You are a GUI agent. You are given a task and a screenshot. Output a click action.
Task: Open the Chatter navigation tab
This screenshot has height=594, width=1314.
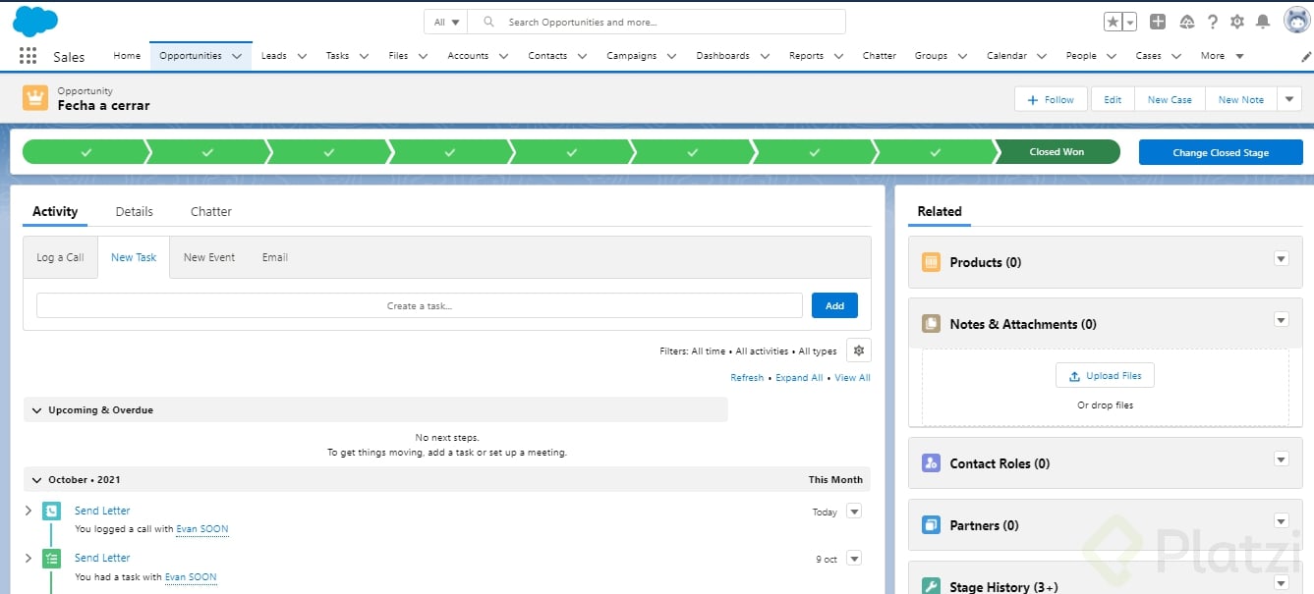(x=880, y=56)
